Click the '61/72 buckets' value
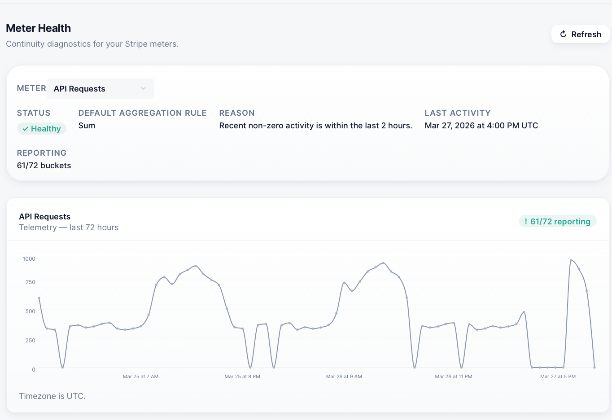Image resolution: width=612 pixels, height=420 pixels. [44, 166]
